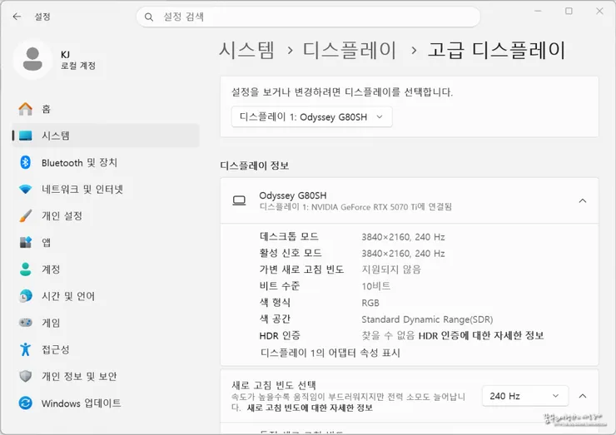
Task: Click the 3840×2160, 240 Hz 데스크톱 모드 value
Action: point(403,237)
